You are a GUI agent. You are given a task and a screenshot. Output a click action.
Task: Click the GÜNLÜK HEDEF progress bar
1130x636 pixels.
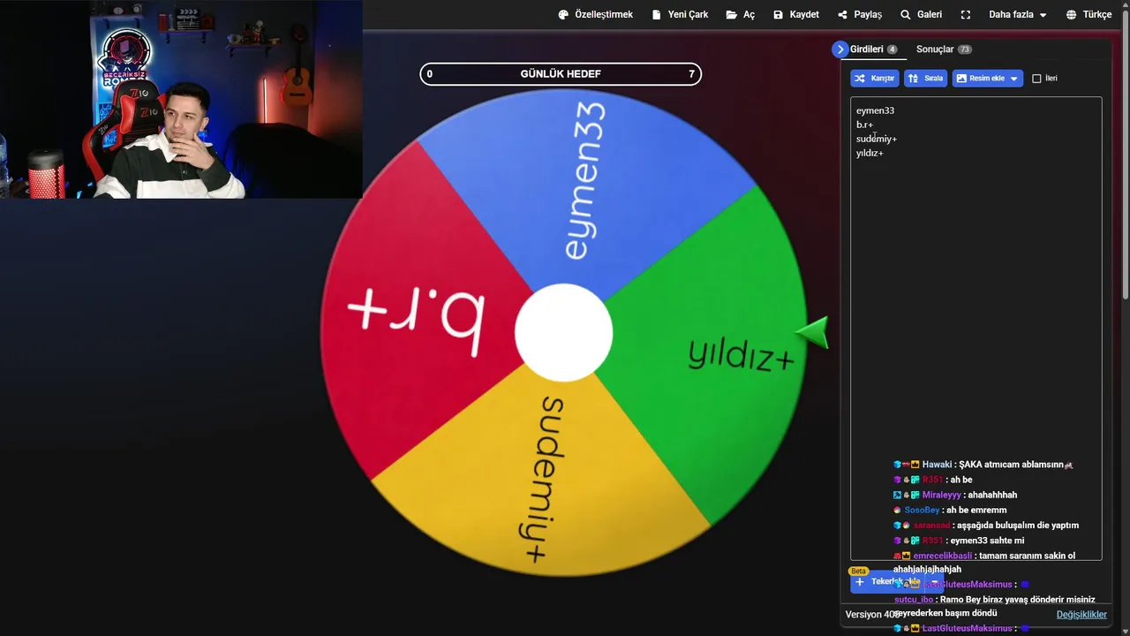561,74
